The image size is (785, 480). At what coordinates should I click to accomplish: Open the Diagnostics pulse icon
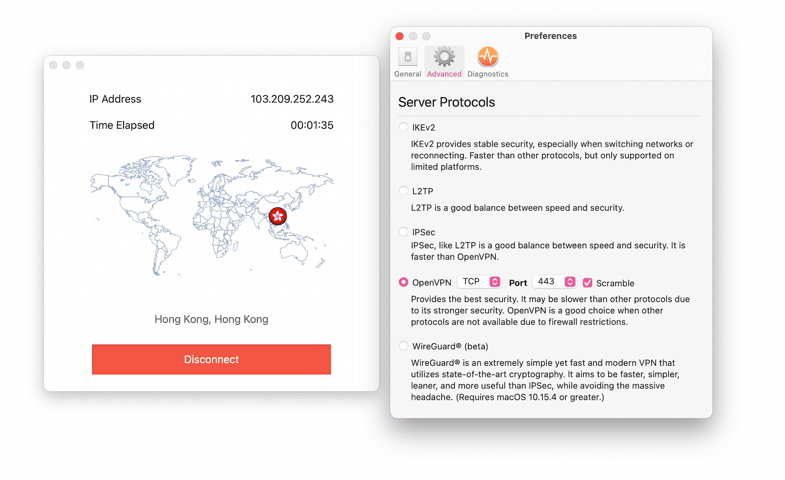(488, 57)
